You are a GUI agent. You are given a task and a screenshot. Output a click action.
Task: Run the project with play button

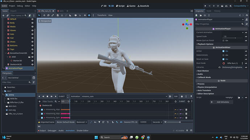pyautogui.click(x=205, y=6)
